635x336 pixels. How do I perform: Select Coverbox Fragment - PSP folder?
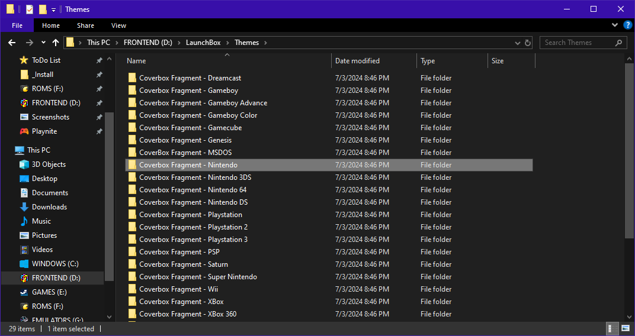tap(329, 252)
